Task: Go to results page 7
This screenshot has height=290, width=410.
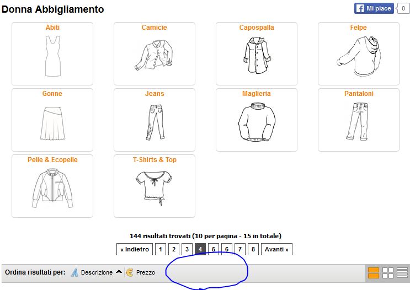Action: (x=240, y=249)
